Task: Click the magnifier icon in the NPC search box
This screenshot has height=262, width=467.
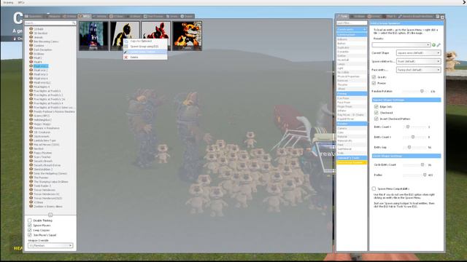Action: 74,23
